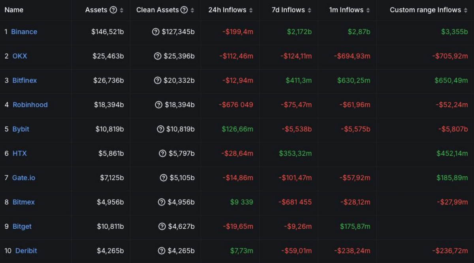Click the $650,49m custom range value

coord(451,80)
